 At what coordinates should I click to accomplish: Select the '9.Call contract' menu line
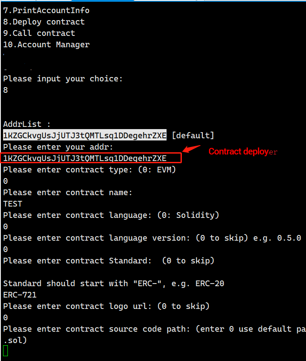[x=39, y=33]
